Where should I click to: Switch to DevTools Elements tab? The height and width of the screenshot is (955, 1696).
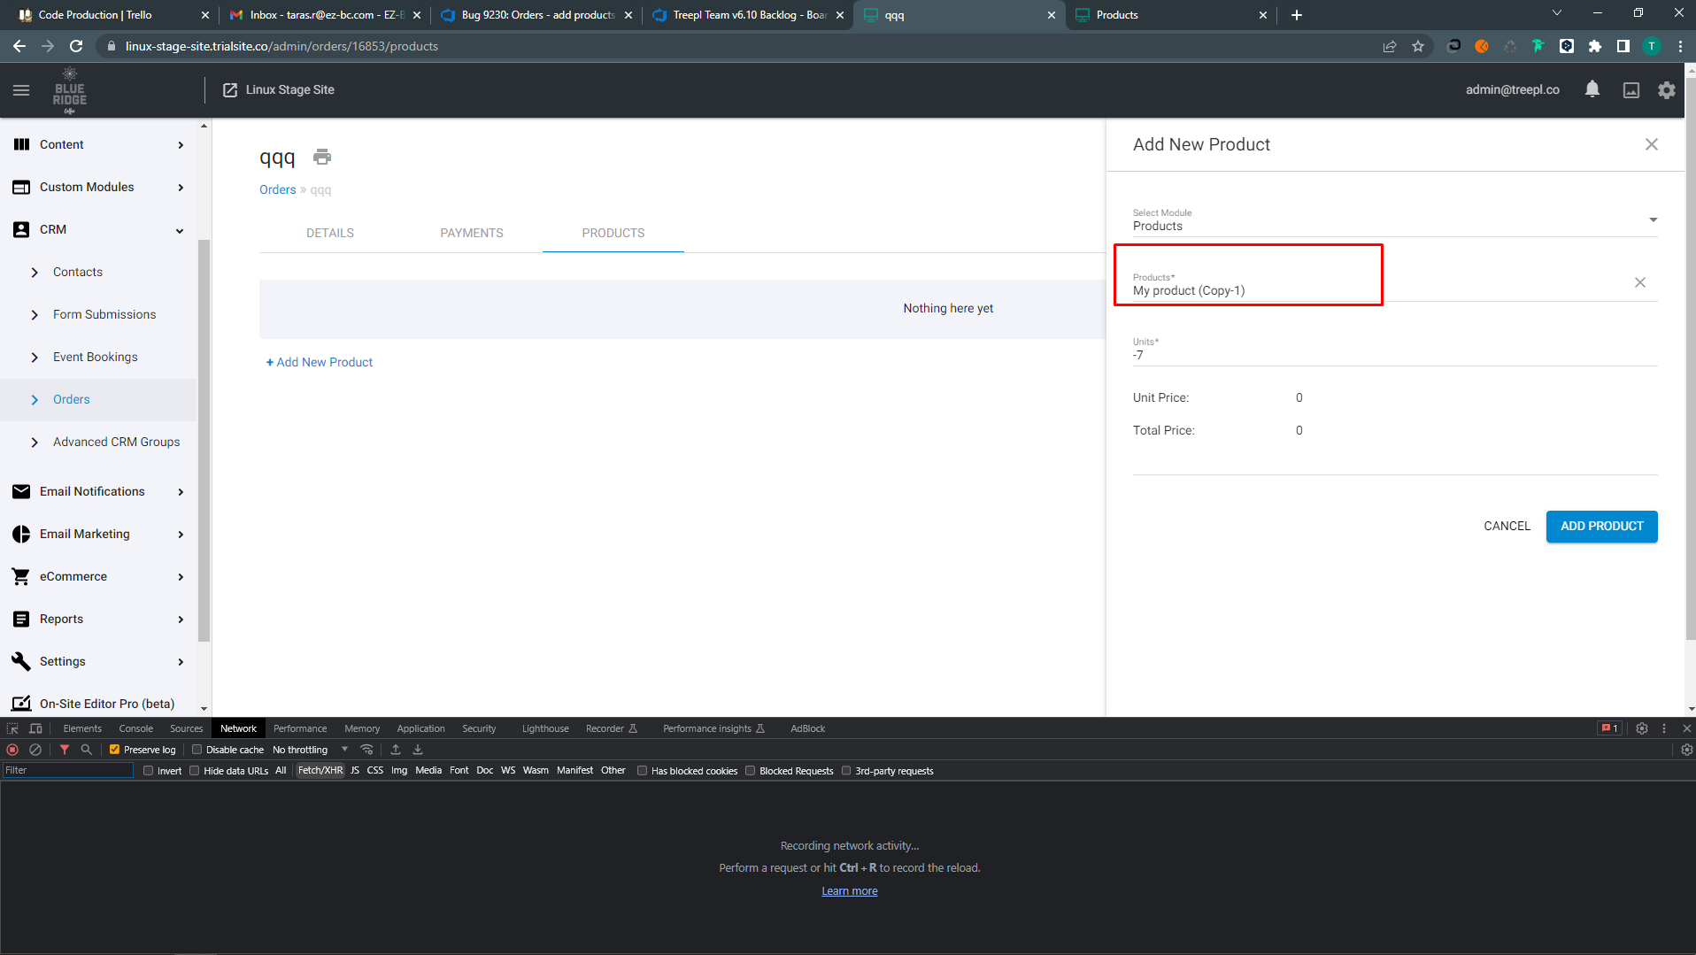point(82,728)
